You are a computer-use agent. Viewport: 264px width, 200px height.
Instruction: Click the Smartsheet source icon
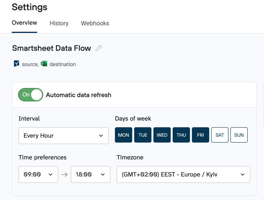pyautogui.click(x=16, y=63)
